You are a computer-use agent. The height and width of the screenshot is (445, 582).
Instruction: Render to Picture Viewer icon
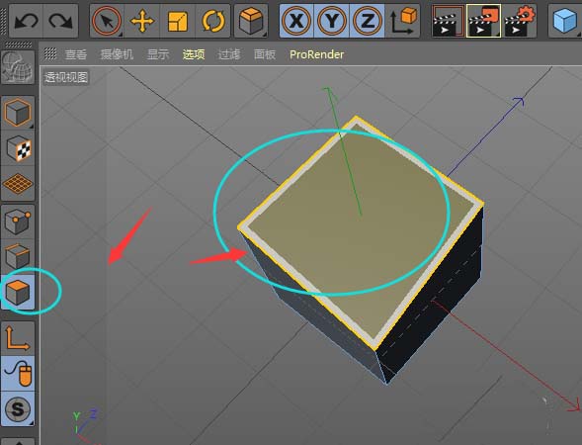[483, 21]
